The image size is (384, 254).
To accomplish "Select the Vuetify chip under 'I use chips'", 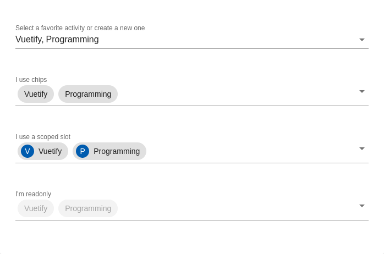I will click(36, 94).
